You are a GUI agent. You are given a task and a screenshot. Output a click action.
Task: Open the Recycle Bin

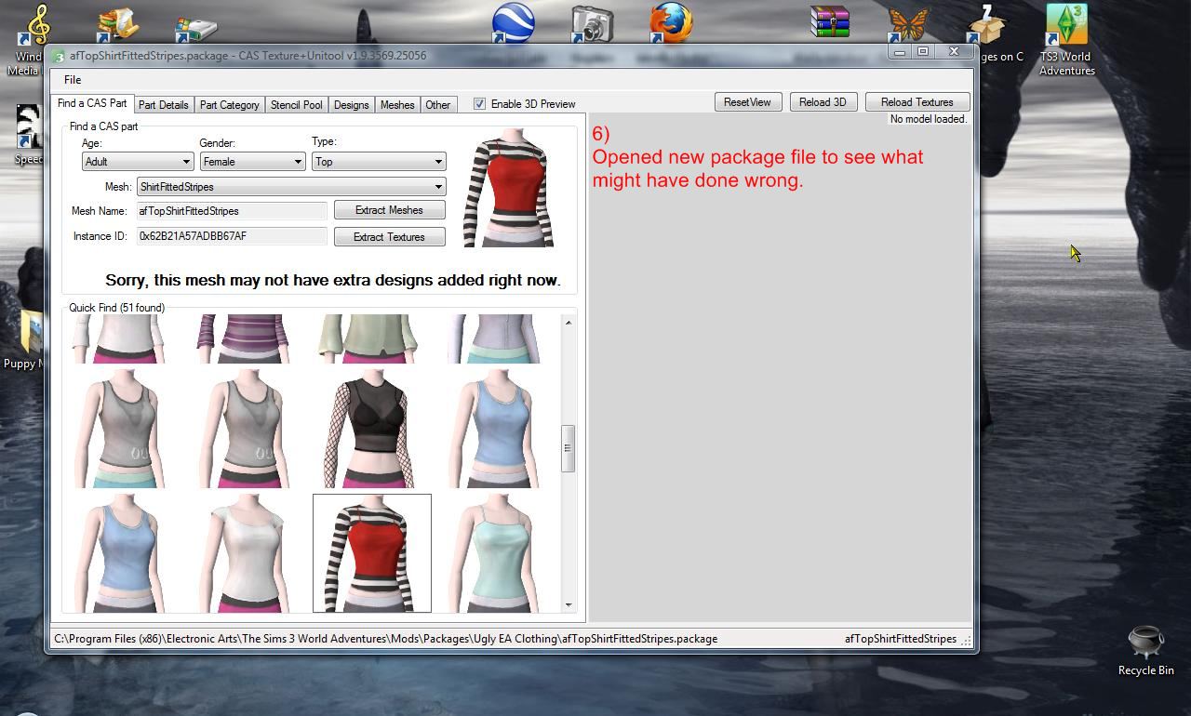[1145, 643]
